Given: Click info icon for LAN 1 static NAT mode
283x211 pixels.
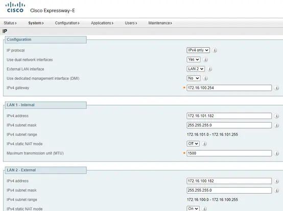Looking at the screenshot, I should 204,144.
